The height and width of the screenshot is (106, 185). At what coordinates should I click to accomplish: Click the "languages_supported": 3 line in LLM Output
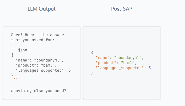[43, 71]
